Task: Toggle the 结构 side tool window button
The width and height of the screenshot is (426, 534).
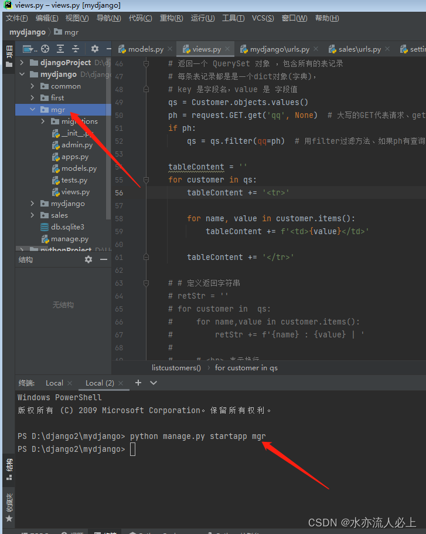Action: click(x=9, y=469)
